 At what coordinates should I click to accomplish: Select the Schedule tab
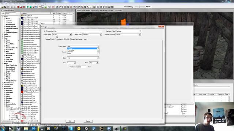[x=67, y=39]
